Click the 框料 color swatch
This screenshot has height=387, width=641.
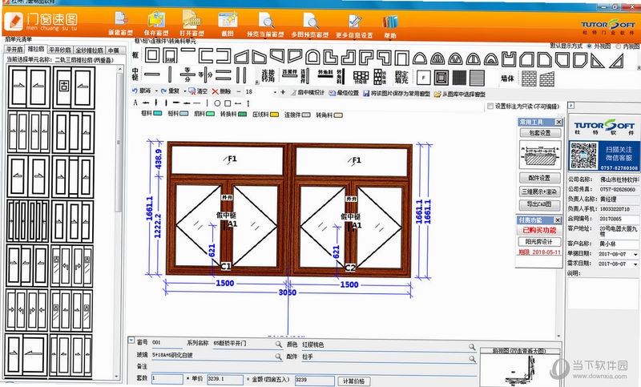[x=157, y=114]
